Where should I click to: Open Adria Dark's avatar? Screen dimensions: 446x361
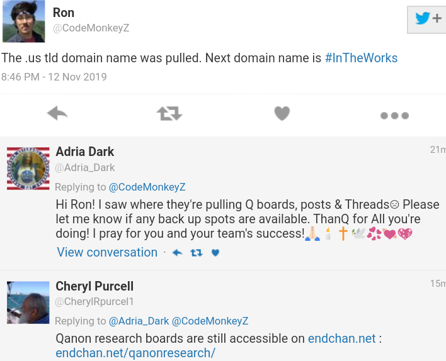(x=28, y=169)
